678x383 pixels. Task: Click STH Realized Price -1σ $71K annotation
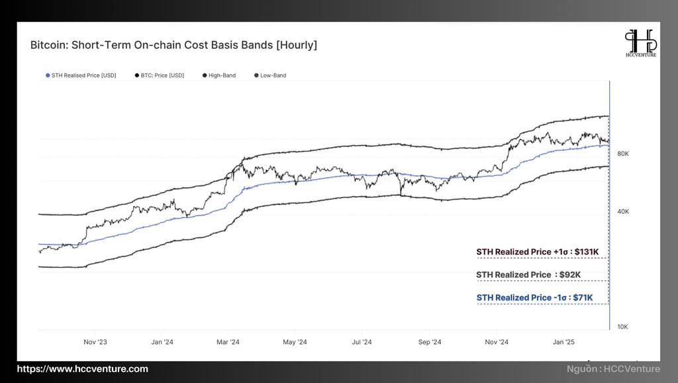pos(534,298)
